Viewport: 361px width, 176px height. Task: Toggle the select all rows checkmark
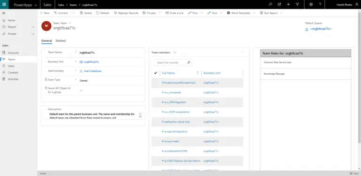156,73
